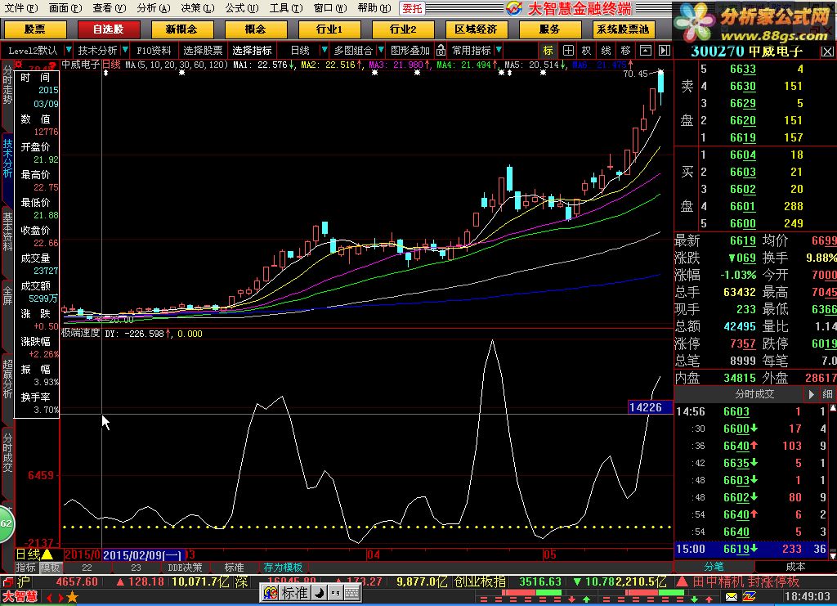Toggle the 移 move button

tap(625, 50)
